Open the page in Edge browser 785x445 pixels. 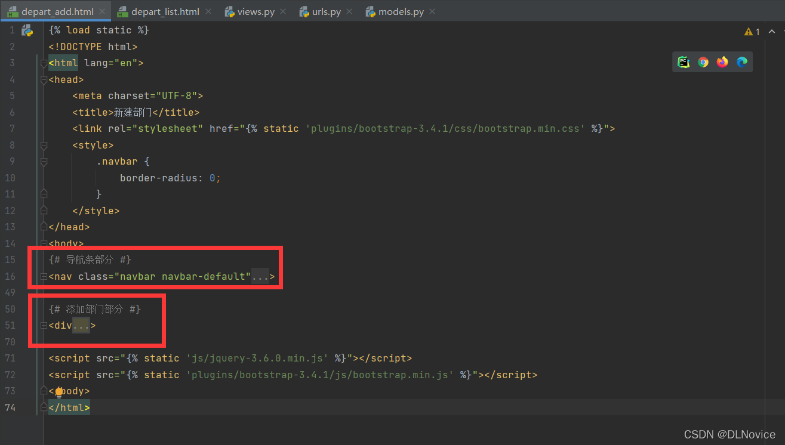[x=742, y=62]
